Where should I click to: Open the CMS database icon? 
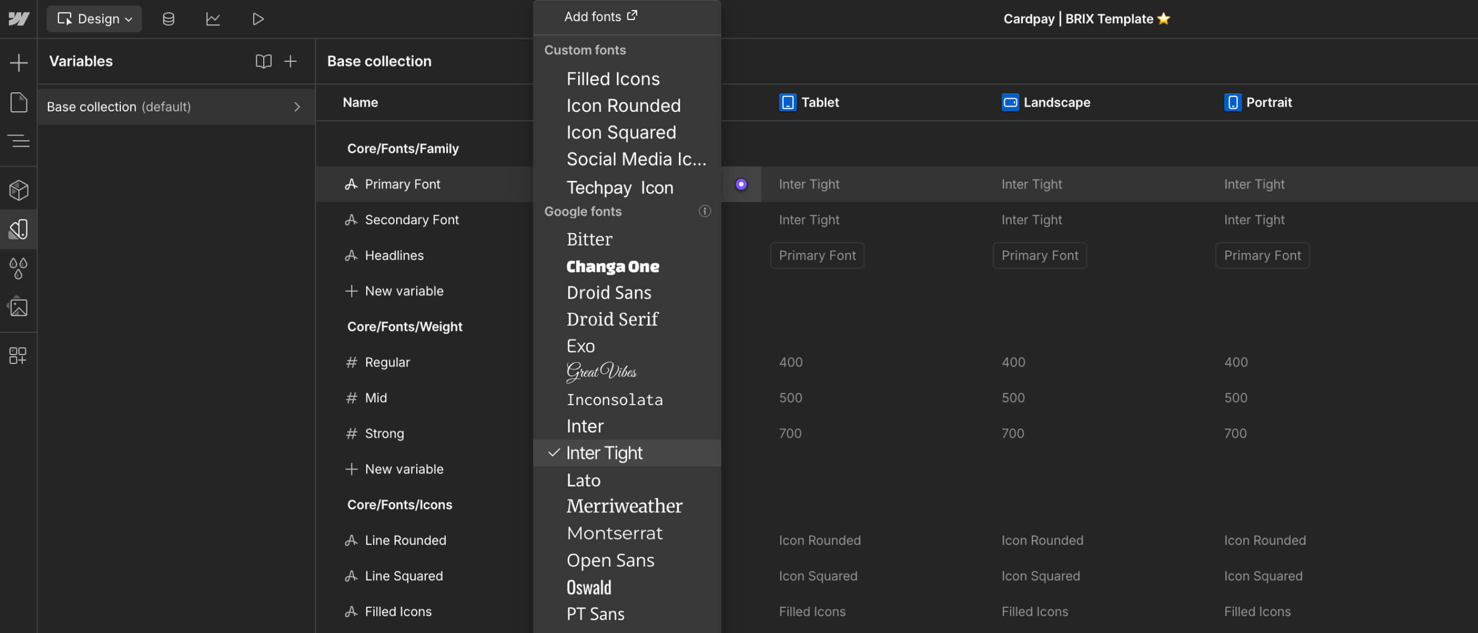168,19
